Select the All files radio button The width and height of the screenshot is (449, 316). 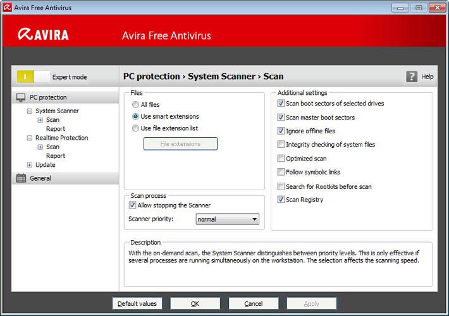135,104
